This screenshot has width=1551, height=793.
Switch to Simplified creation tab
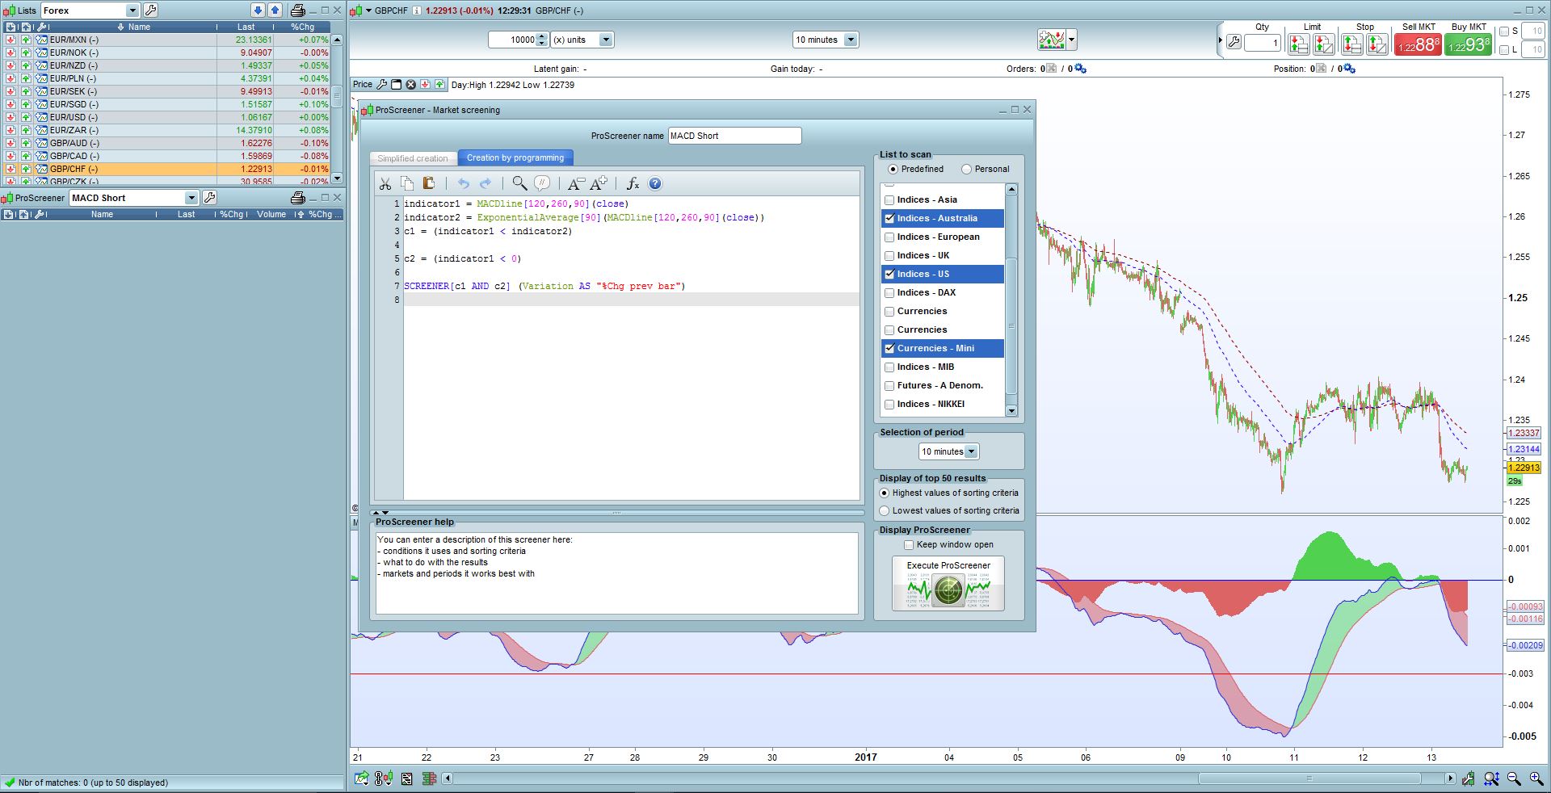(412, 158)
